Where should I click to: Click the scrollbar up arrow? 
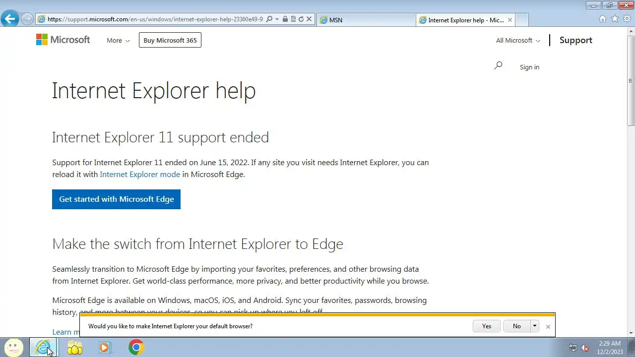631,31
